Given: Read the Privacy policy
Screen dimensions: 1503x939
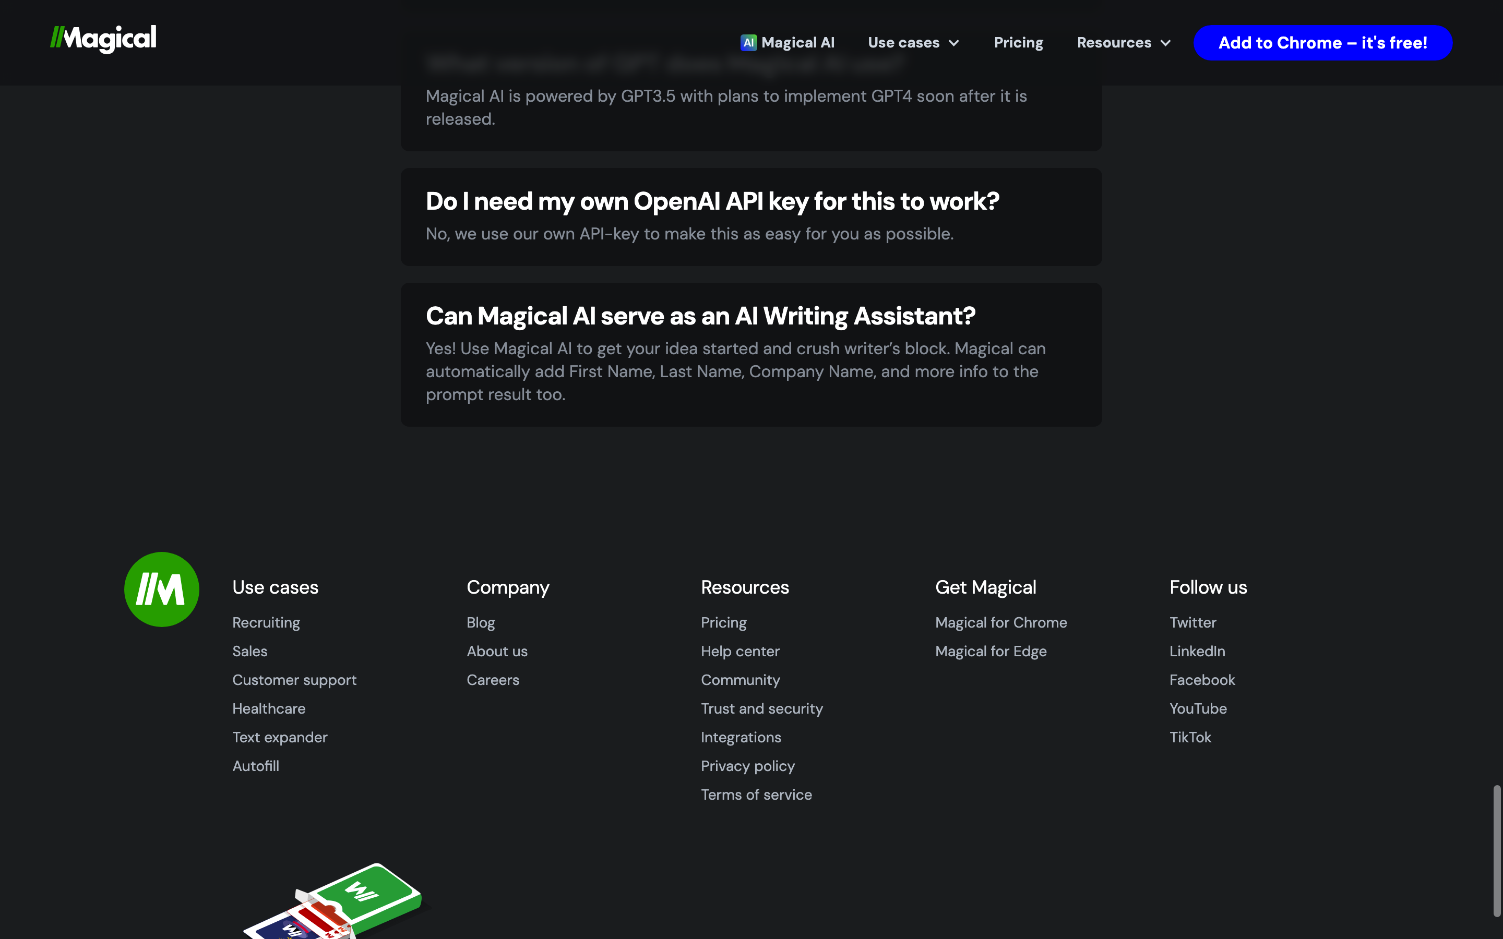Looking at the screenshot, I should (748, 766).
